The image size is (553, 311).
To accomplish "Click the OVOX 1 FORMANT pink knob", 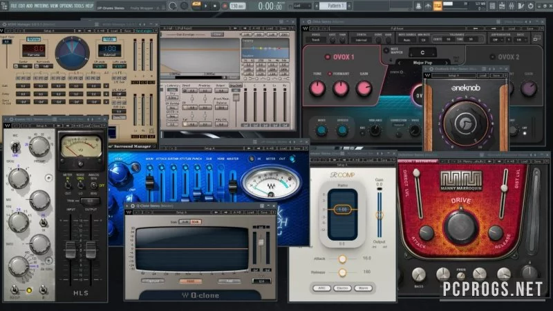I will click(341, 88).
